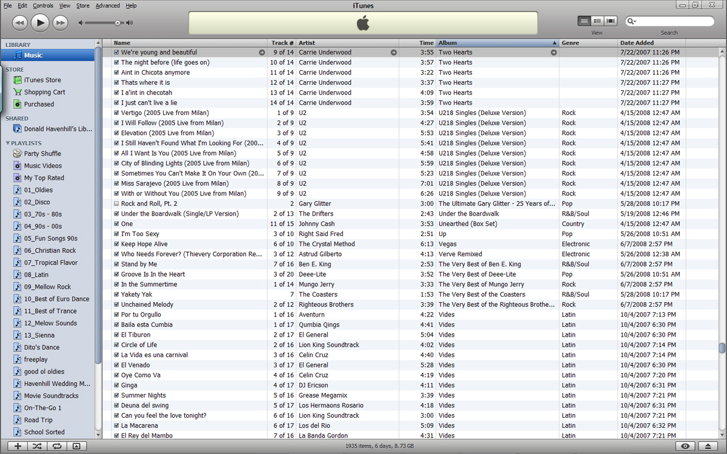Open the View menu

65,5
